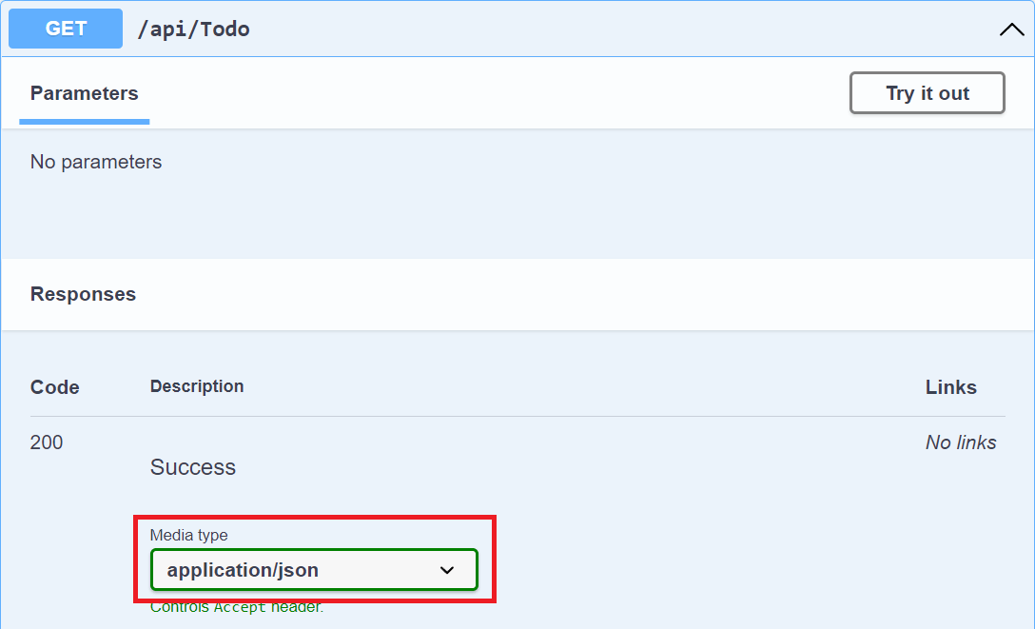Click the Code column header
This screenshot has height=629, width=1035.
pos(54,387)
